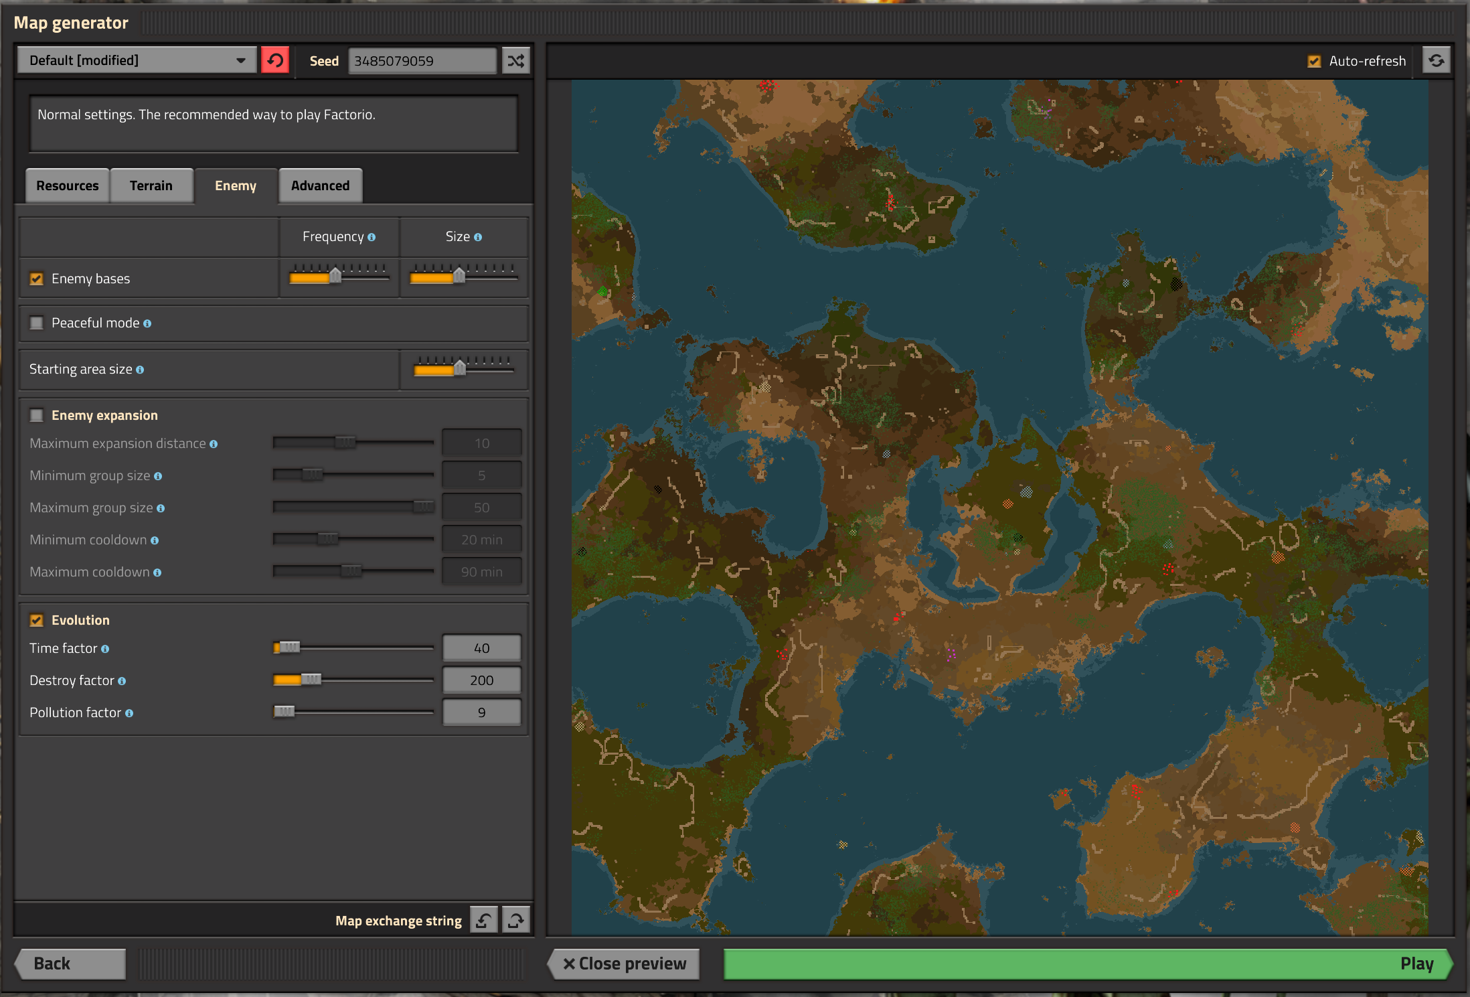Screen dimensions: 1470x997
Task: Show info tooltip for Size column
Action: [x=478, y=237]
